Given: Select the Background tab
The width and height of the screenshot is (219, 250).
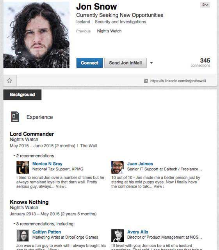Looking at the screenshot, I should click(22, 95).
